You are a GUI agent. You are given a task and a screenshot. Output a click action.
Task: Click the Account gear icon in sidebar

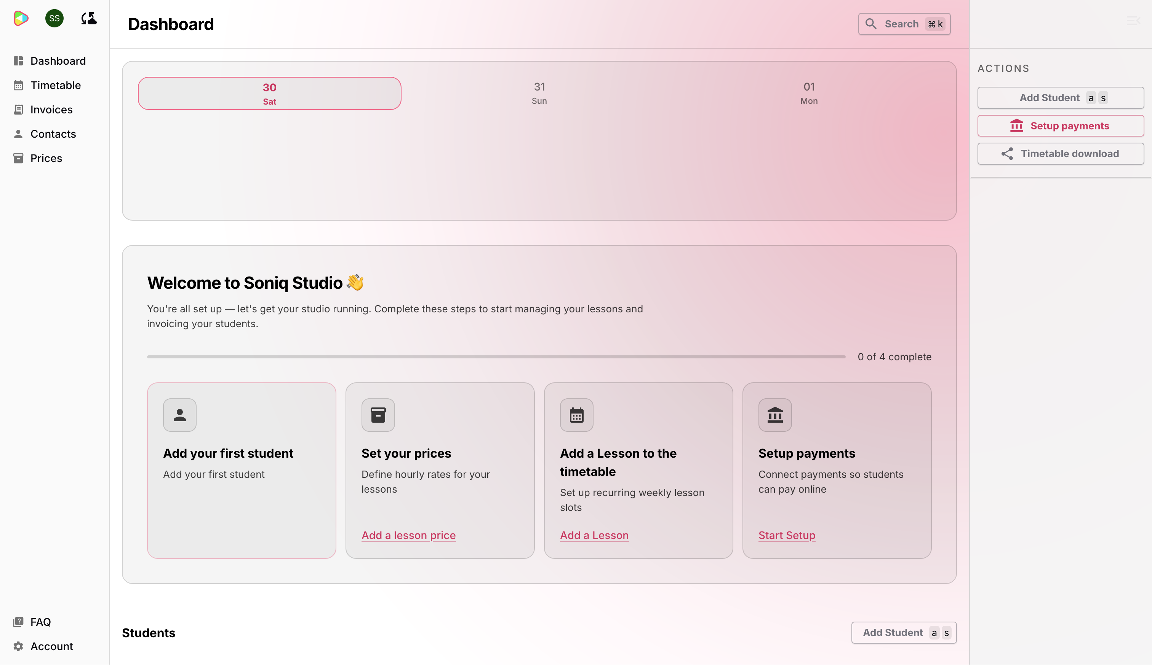(18, 646)
